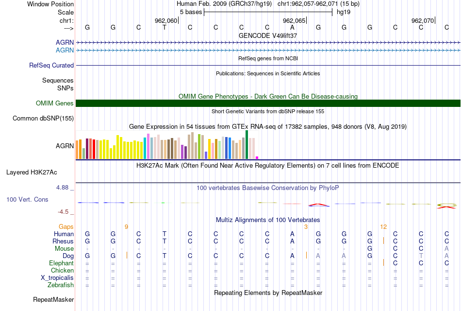The image size is (461, 311).
Task: Select the Mouse alignment row label
Action: [64, 249]
